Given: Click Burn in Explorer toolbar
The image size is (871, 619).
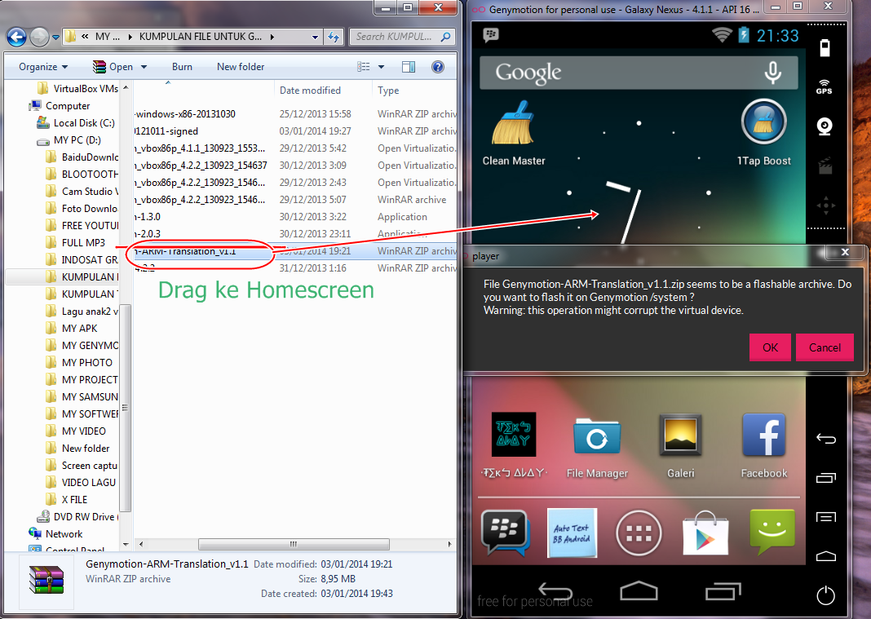Looking at the screenshot, I should (182, 67).
